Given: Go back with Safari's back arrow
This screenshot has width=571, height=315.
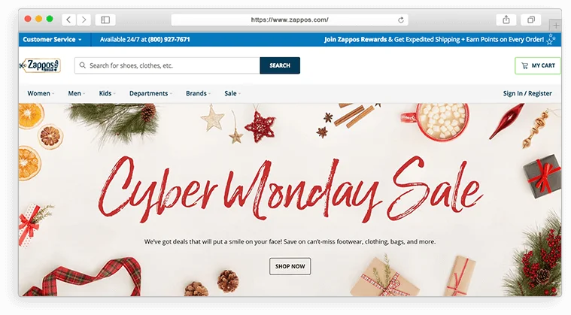Looking at the screenshot, I should [68, 20].
